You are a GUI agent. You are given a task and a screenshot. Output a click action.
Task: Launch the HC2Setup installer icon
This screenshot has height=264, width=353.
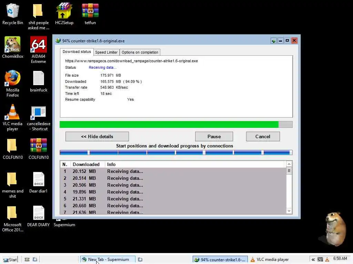64,14
